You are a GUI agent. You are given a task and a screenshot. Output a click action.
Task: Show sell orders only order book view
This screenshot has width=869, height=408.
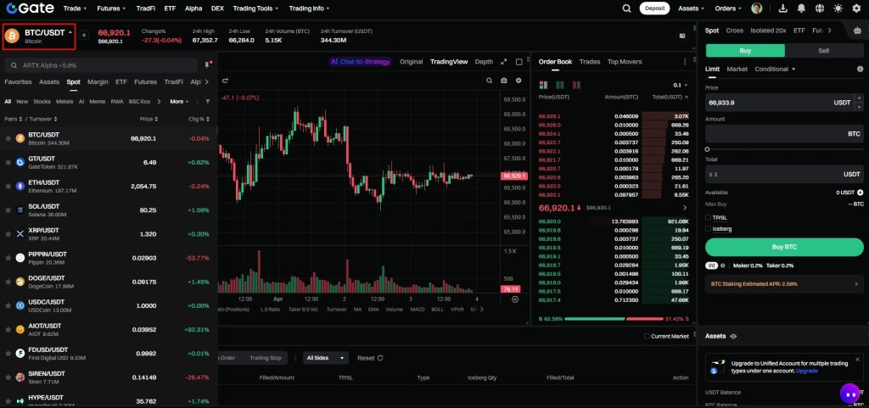[x=576, y=86]
